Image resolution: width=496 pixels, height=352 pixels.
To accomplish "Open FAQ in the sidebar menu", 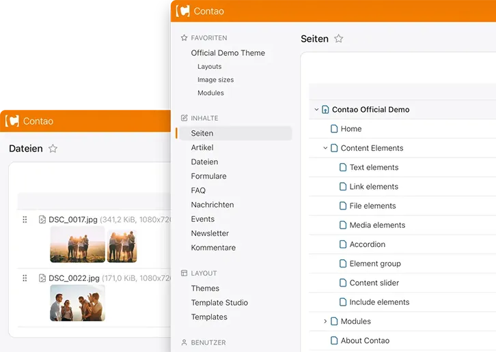I will click(x=198, y=190).
